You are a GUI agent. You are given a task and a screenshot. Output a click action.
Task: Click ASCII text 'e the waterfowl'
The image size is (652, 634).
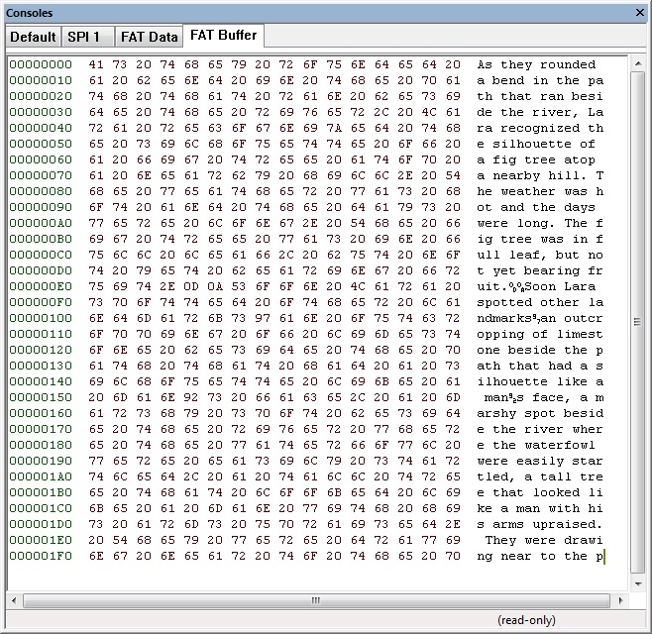[x=536, y=445]
